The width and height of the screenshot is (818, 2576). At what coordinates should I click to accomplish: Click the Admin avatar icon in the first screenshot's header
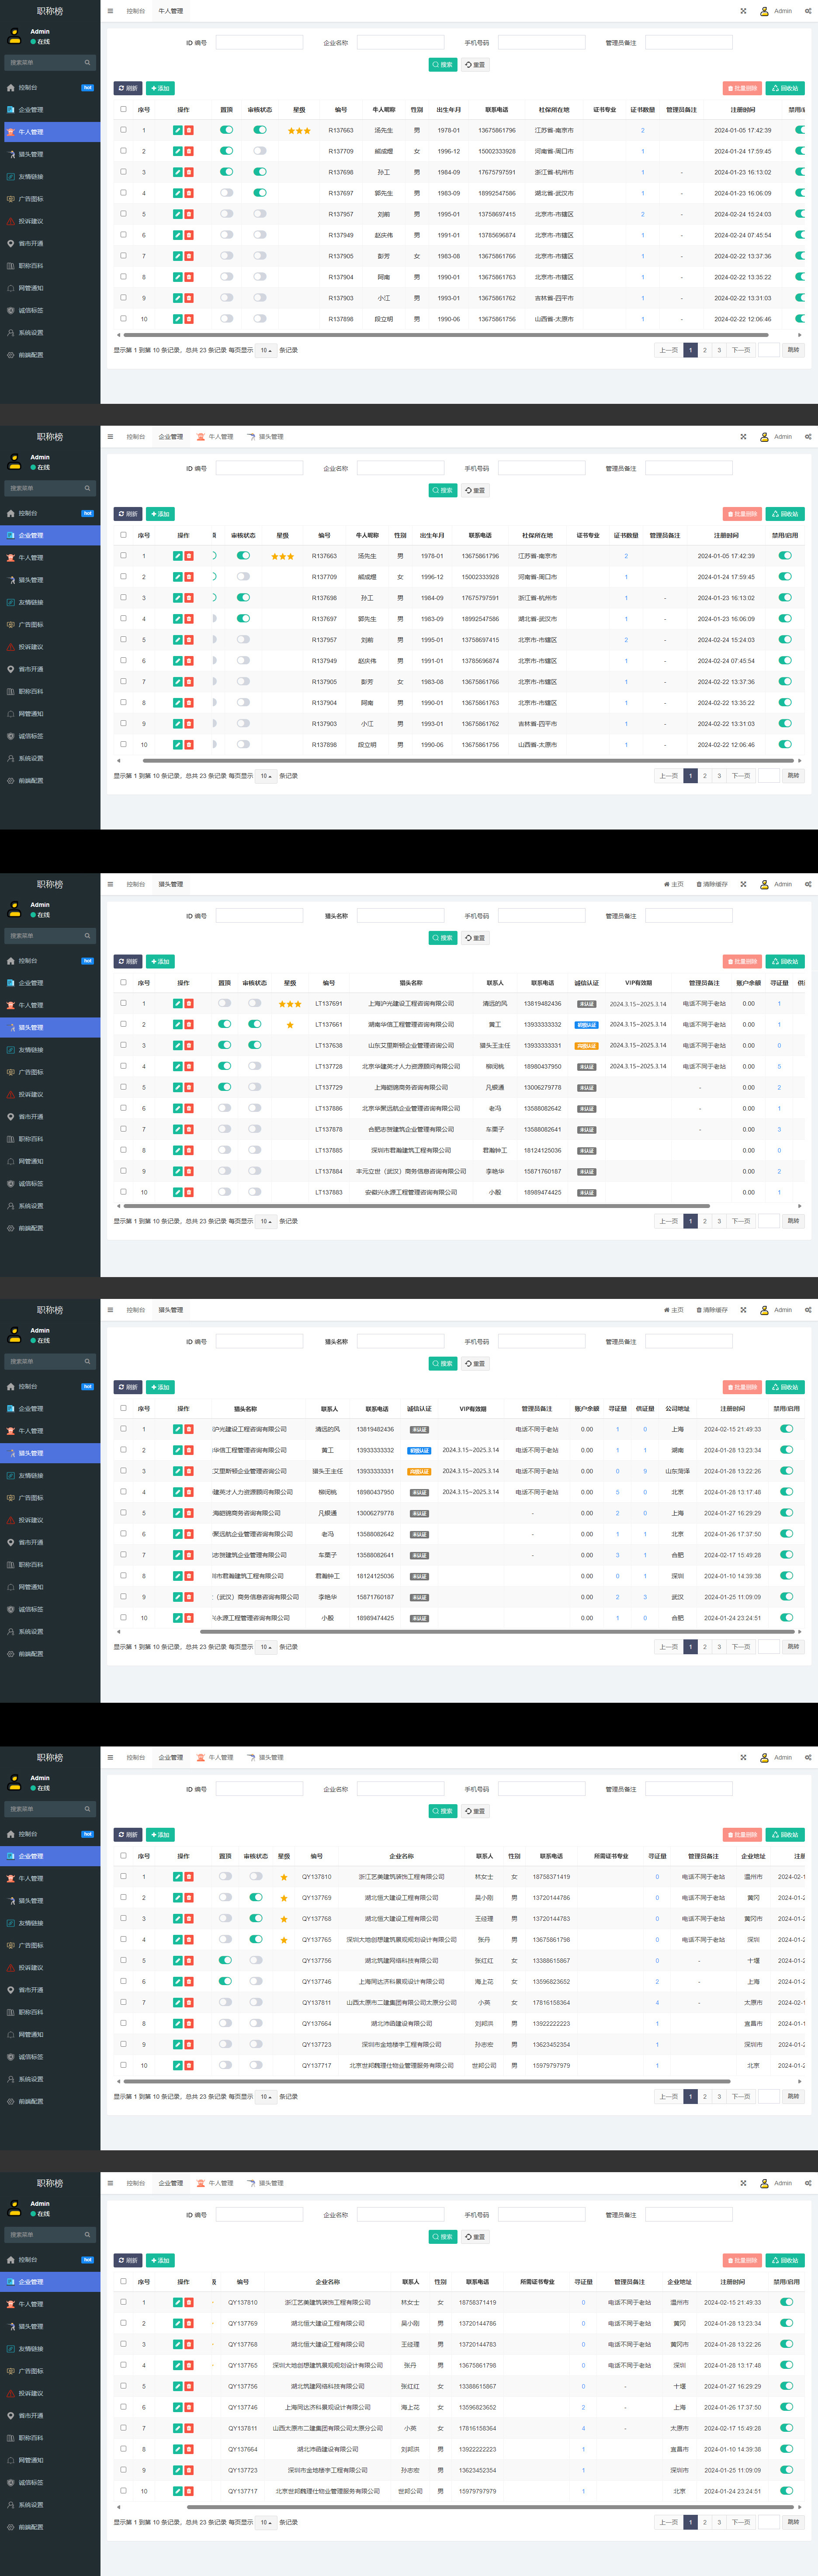pyautogui.click(x=764, y=11)
